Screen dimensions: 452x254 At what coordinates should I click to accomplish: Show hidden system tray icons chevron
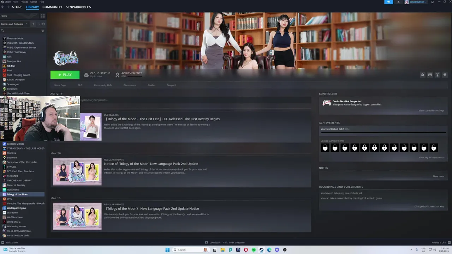(x=411, y=250)
